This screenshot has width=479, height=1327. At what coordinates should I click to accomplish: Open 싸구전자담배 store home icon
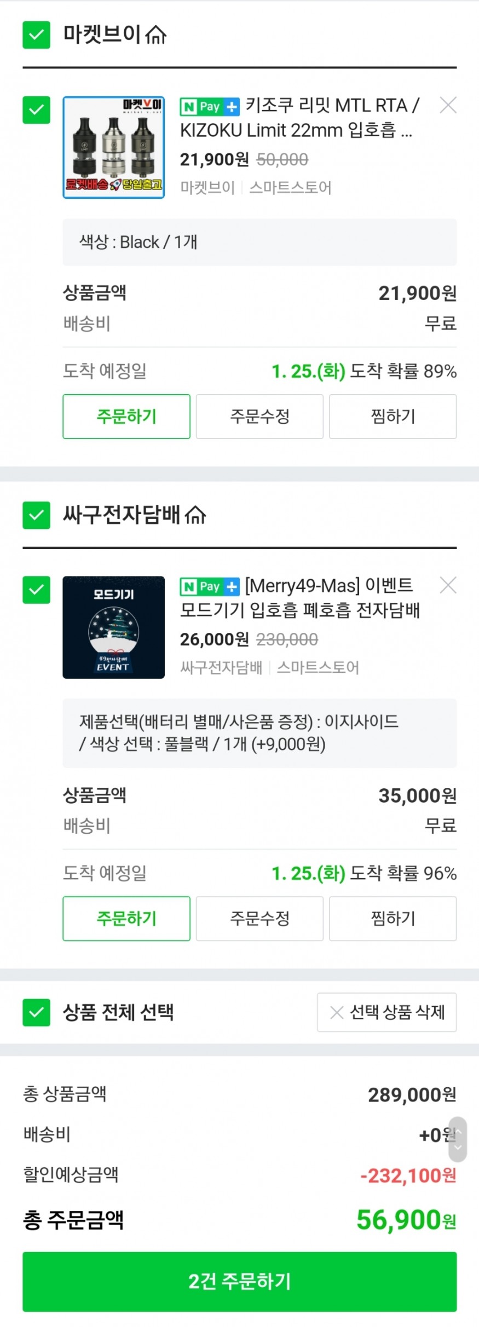195,515
